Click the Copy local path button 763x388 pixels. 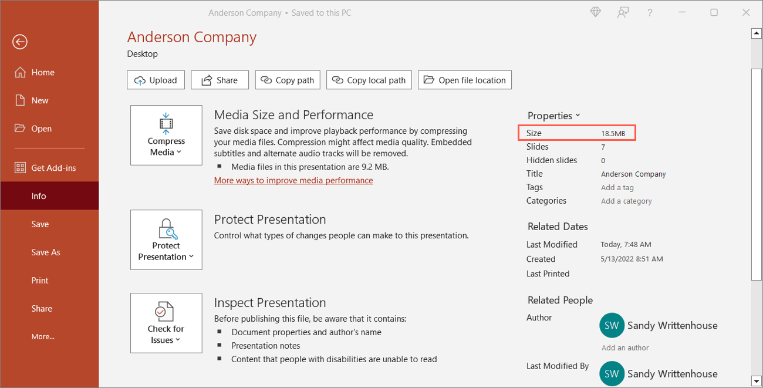point(369,80)
